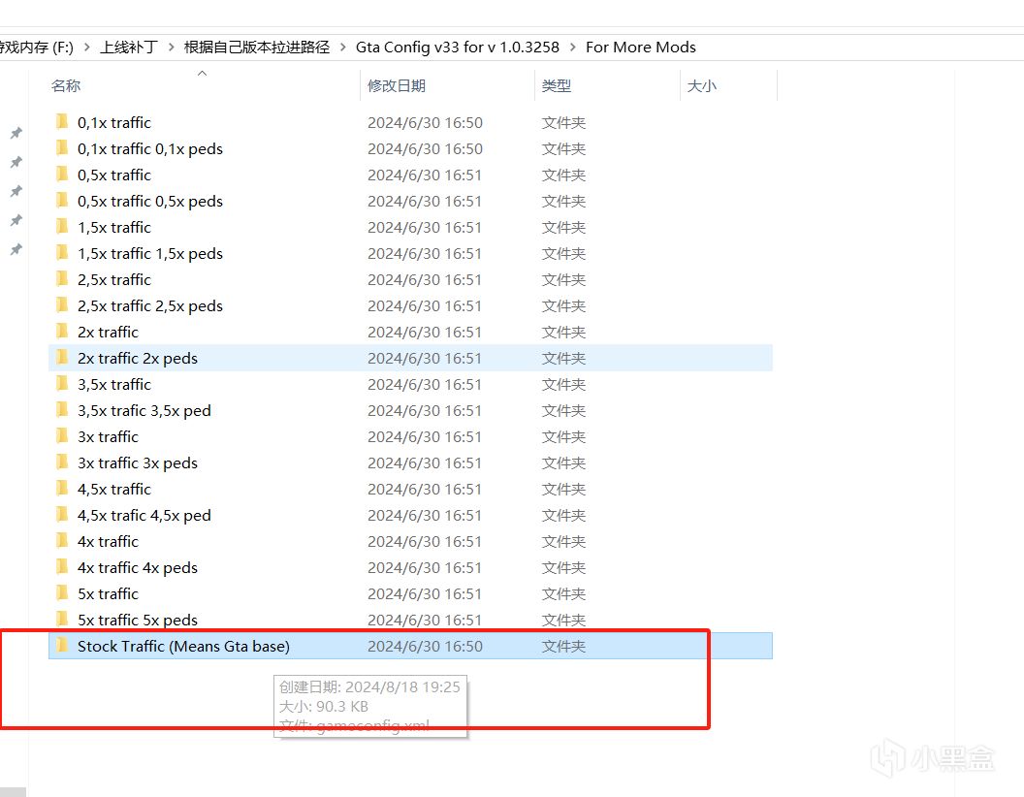This screenshot has height=797, width=1024.
Task: Sort by 修改日期 column header
Action: [x=397, y=85]
